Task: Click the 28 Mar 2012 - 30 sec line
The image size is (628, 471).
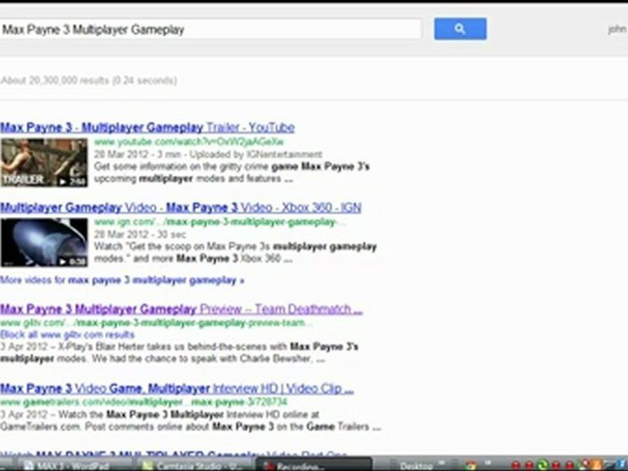Action: coord(140,234)
